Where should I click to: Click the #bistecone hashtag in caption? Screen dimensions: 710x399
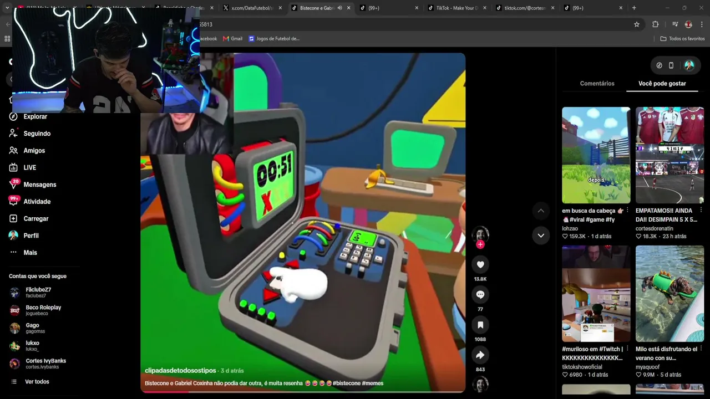coord(347,383)
